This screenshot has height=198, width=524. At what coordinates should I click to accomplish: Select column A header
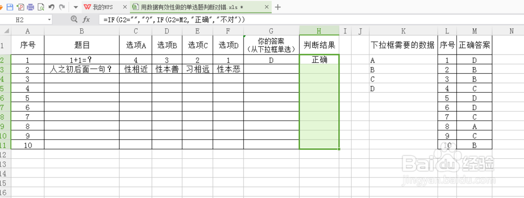[x=28, y=31]
